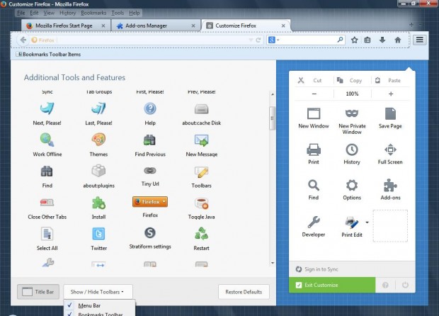This screenshot has height=316, width=439.
Task: Open the URL bar history dropdown arrow
Action: pos(251,40)
